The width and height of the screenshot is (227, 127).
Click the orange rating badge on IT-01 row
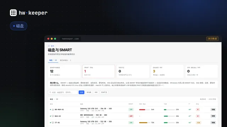click(x=198, y=123)
